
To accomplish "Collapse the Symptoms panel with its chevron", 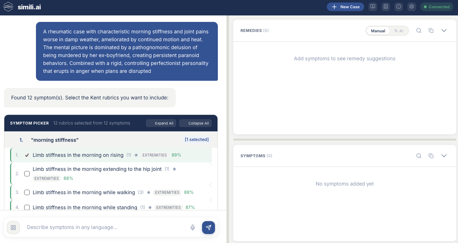I will [444, 156].
